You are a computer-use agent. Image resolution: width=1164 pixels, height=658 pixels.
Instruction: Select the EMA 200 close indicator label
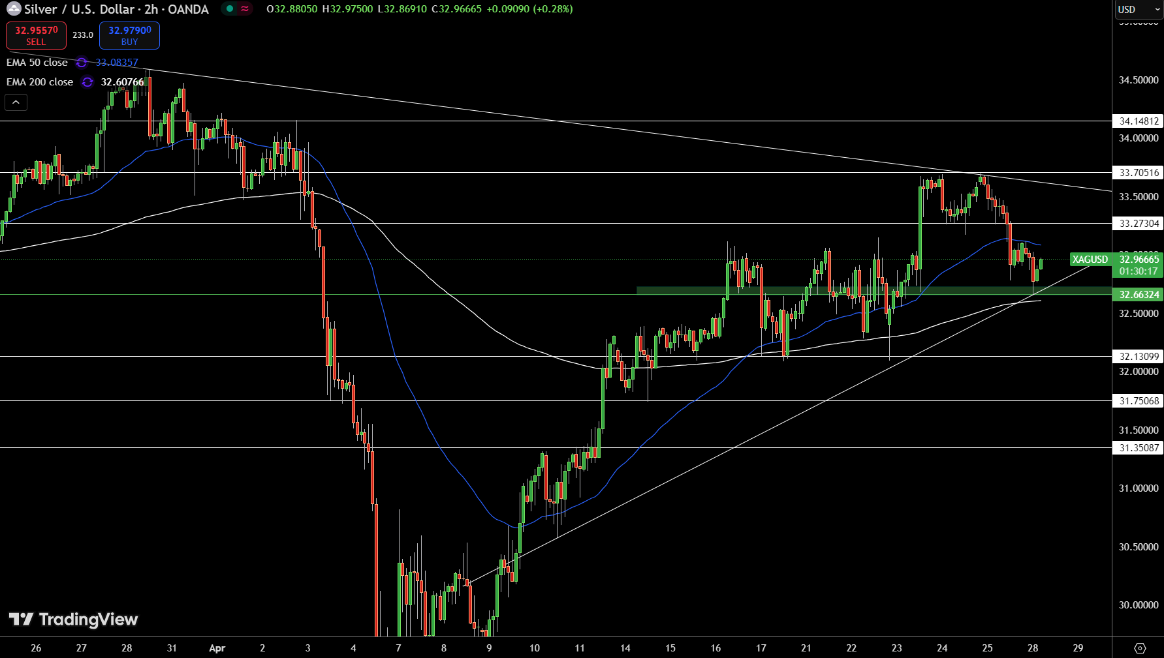pyautogui.click(x=40, y=82)
